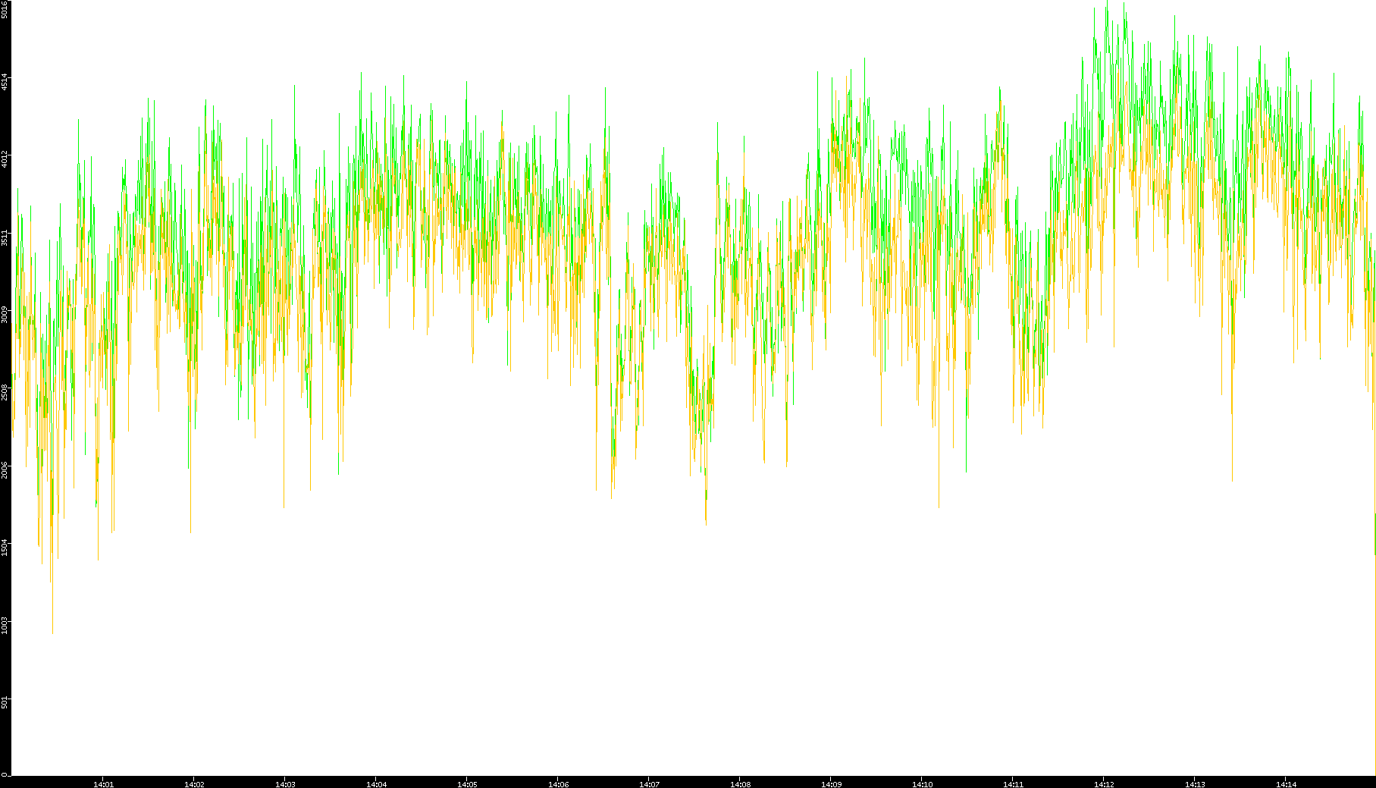Screen dimensions: 1376x788
Task: Click the 2006 label on vertical axis
Action: [5, 469]
